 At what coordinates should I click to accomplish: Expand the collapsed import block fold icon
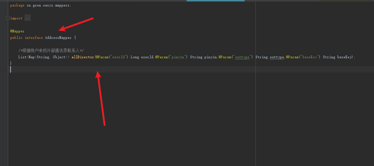tap(8, 18)
